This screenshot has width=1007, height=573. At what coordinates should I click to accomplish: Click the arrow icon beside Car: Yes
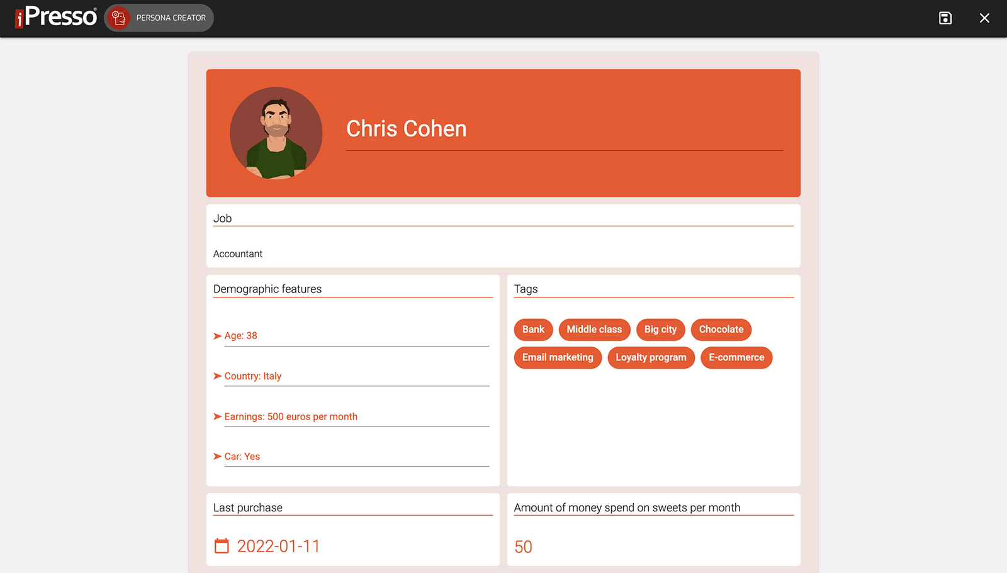point(217,456)
